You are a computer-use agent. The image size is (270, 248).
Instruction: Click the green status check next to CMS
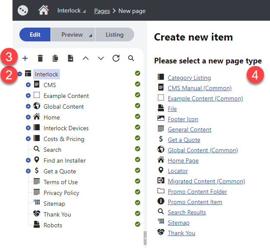point(138,84)
